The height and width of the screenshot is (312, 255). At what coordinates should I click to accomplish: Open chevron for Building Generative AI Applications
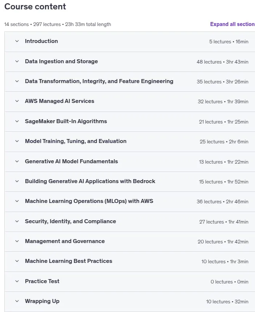coord(17,181)
